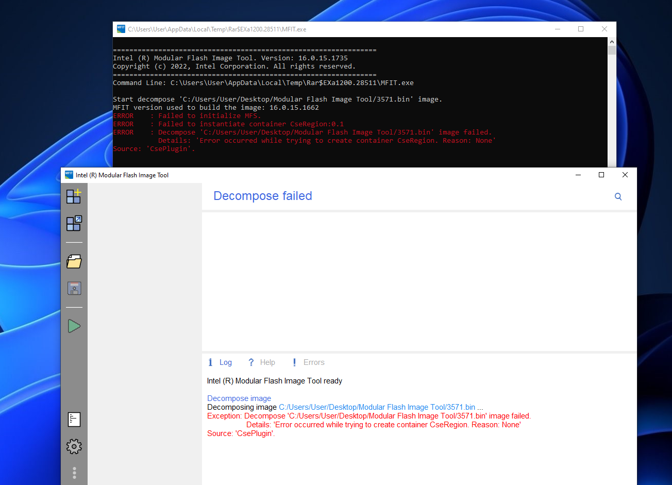Image resolution: width=672 pixels, height=485 pixels.
Task: Start build with the green play icon
Action: point(74,326)
